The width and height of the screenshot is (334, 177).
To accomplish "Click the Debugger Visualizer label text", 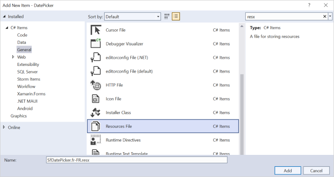I will pos(125,44).
